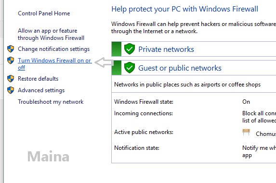Click the shield icon beside Restore defaults
This screenshot has height=183, width=276.
(11, 79)
